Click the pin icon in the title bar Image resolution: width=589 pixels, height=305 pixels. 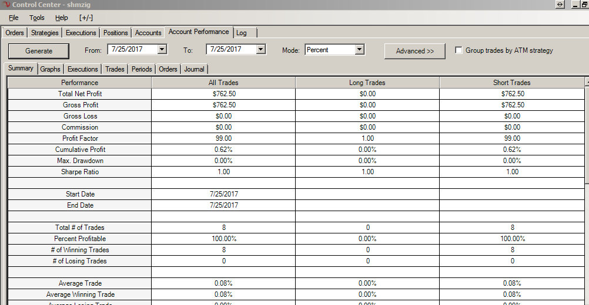(x=560, y=5)
